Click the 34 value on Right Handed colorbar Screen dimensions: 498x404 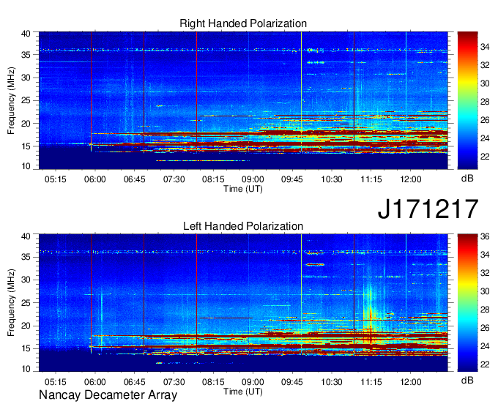(485, 47)
